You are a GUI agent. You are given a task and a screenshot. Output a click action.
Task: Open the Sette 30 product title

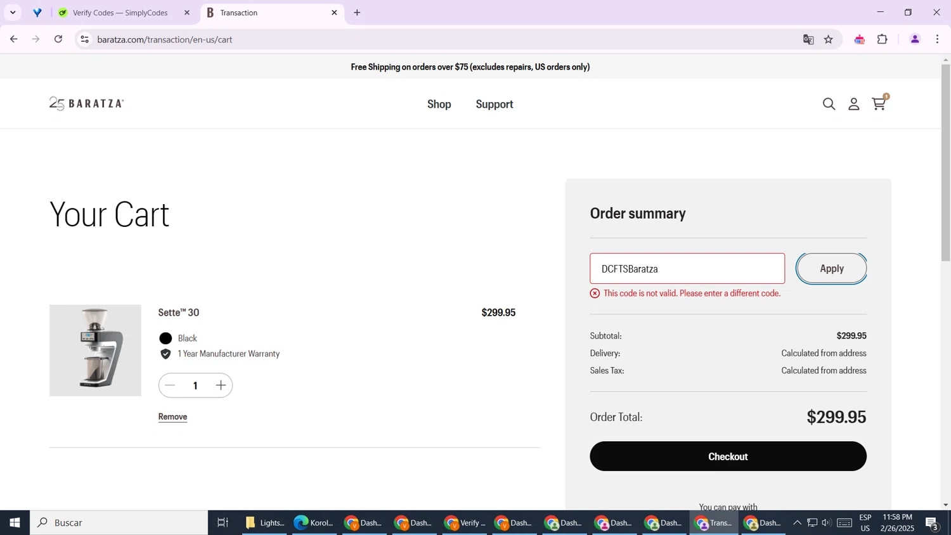click(x=179, y=313)
